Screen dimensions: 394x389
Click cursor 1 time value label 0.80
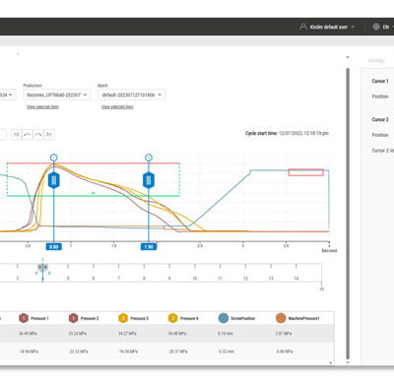click(x=54, y=246)
